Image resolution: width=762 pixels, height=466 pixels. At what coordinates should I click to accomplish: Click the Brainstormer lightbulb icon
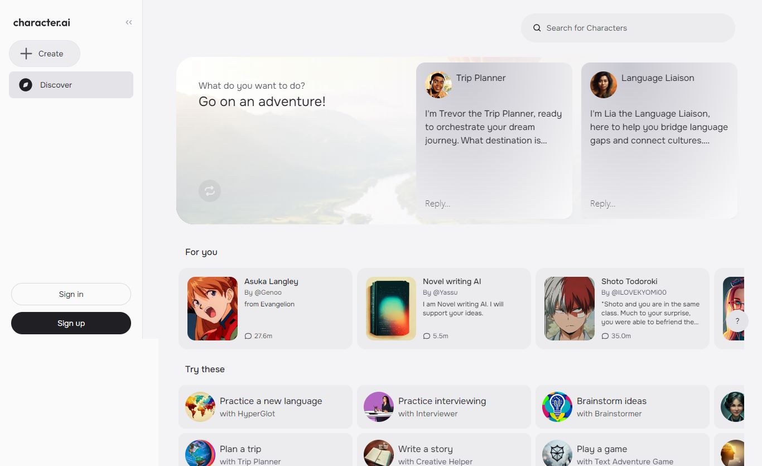[x=557, y=407]
